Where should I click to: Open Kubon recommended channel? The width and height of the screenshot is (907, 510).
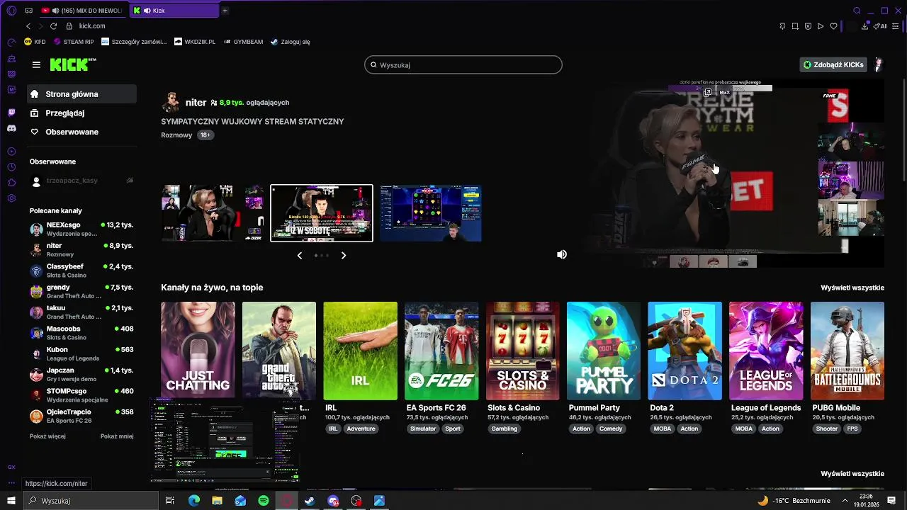pos(81,353)
